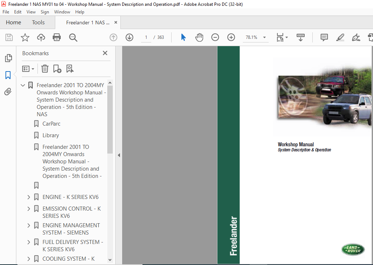Viewport: 373px width, 265px height.
Task: Click the page number input field
Action: coord(146,37)
